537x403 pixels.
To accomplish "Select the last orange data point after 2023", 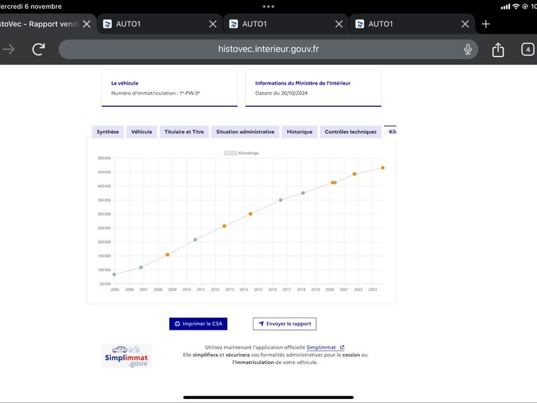I will (x=383, y=168).
